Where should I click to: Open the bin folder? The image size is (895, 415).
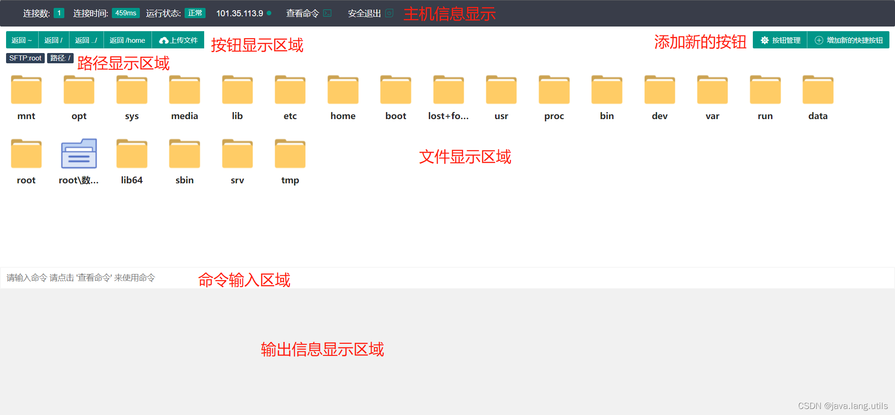[607, 89]
